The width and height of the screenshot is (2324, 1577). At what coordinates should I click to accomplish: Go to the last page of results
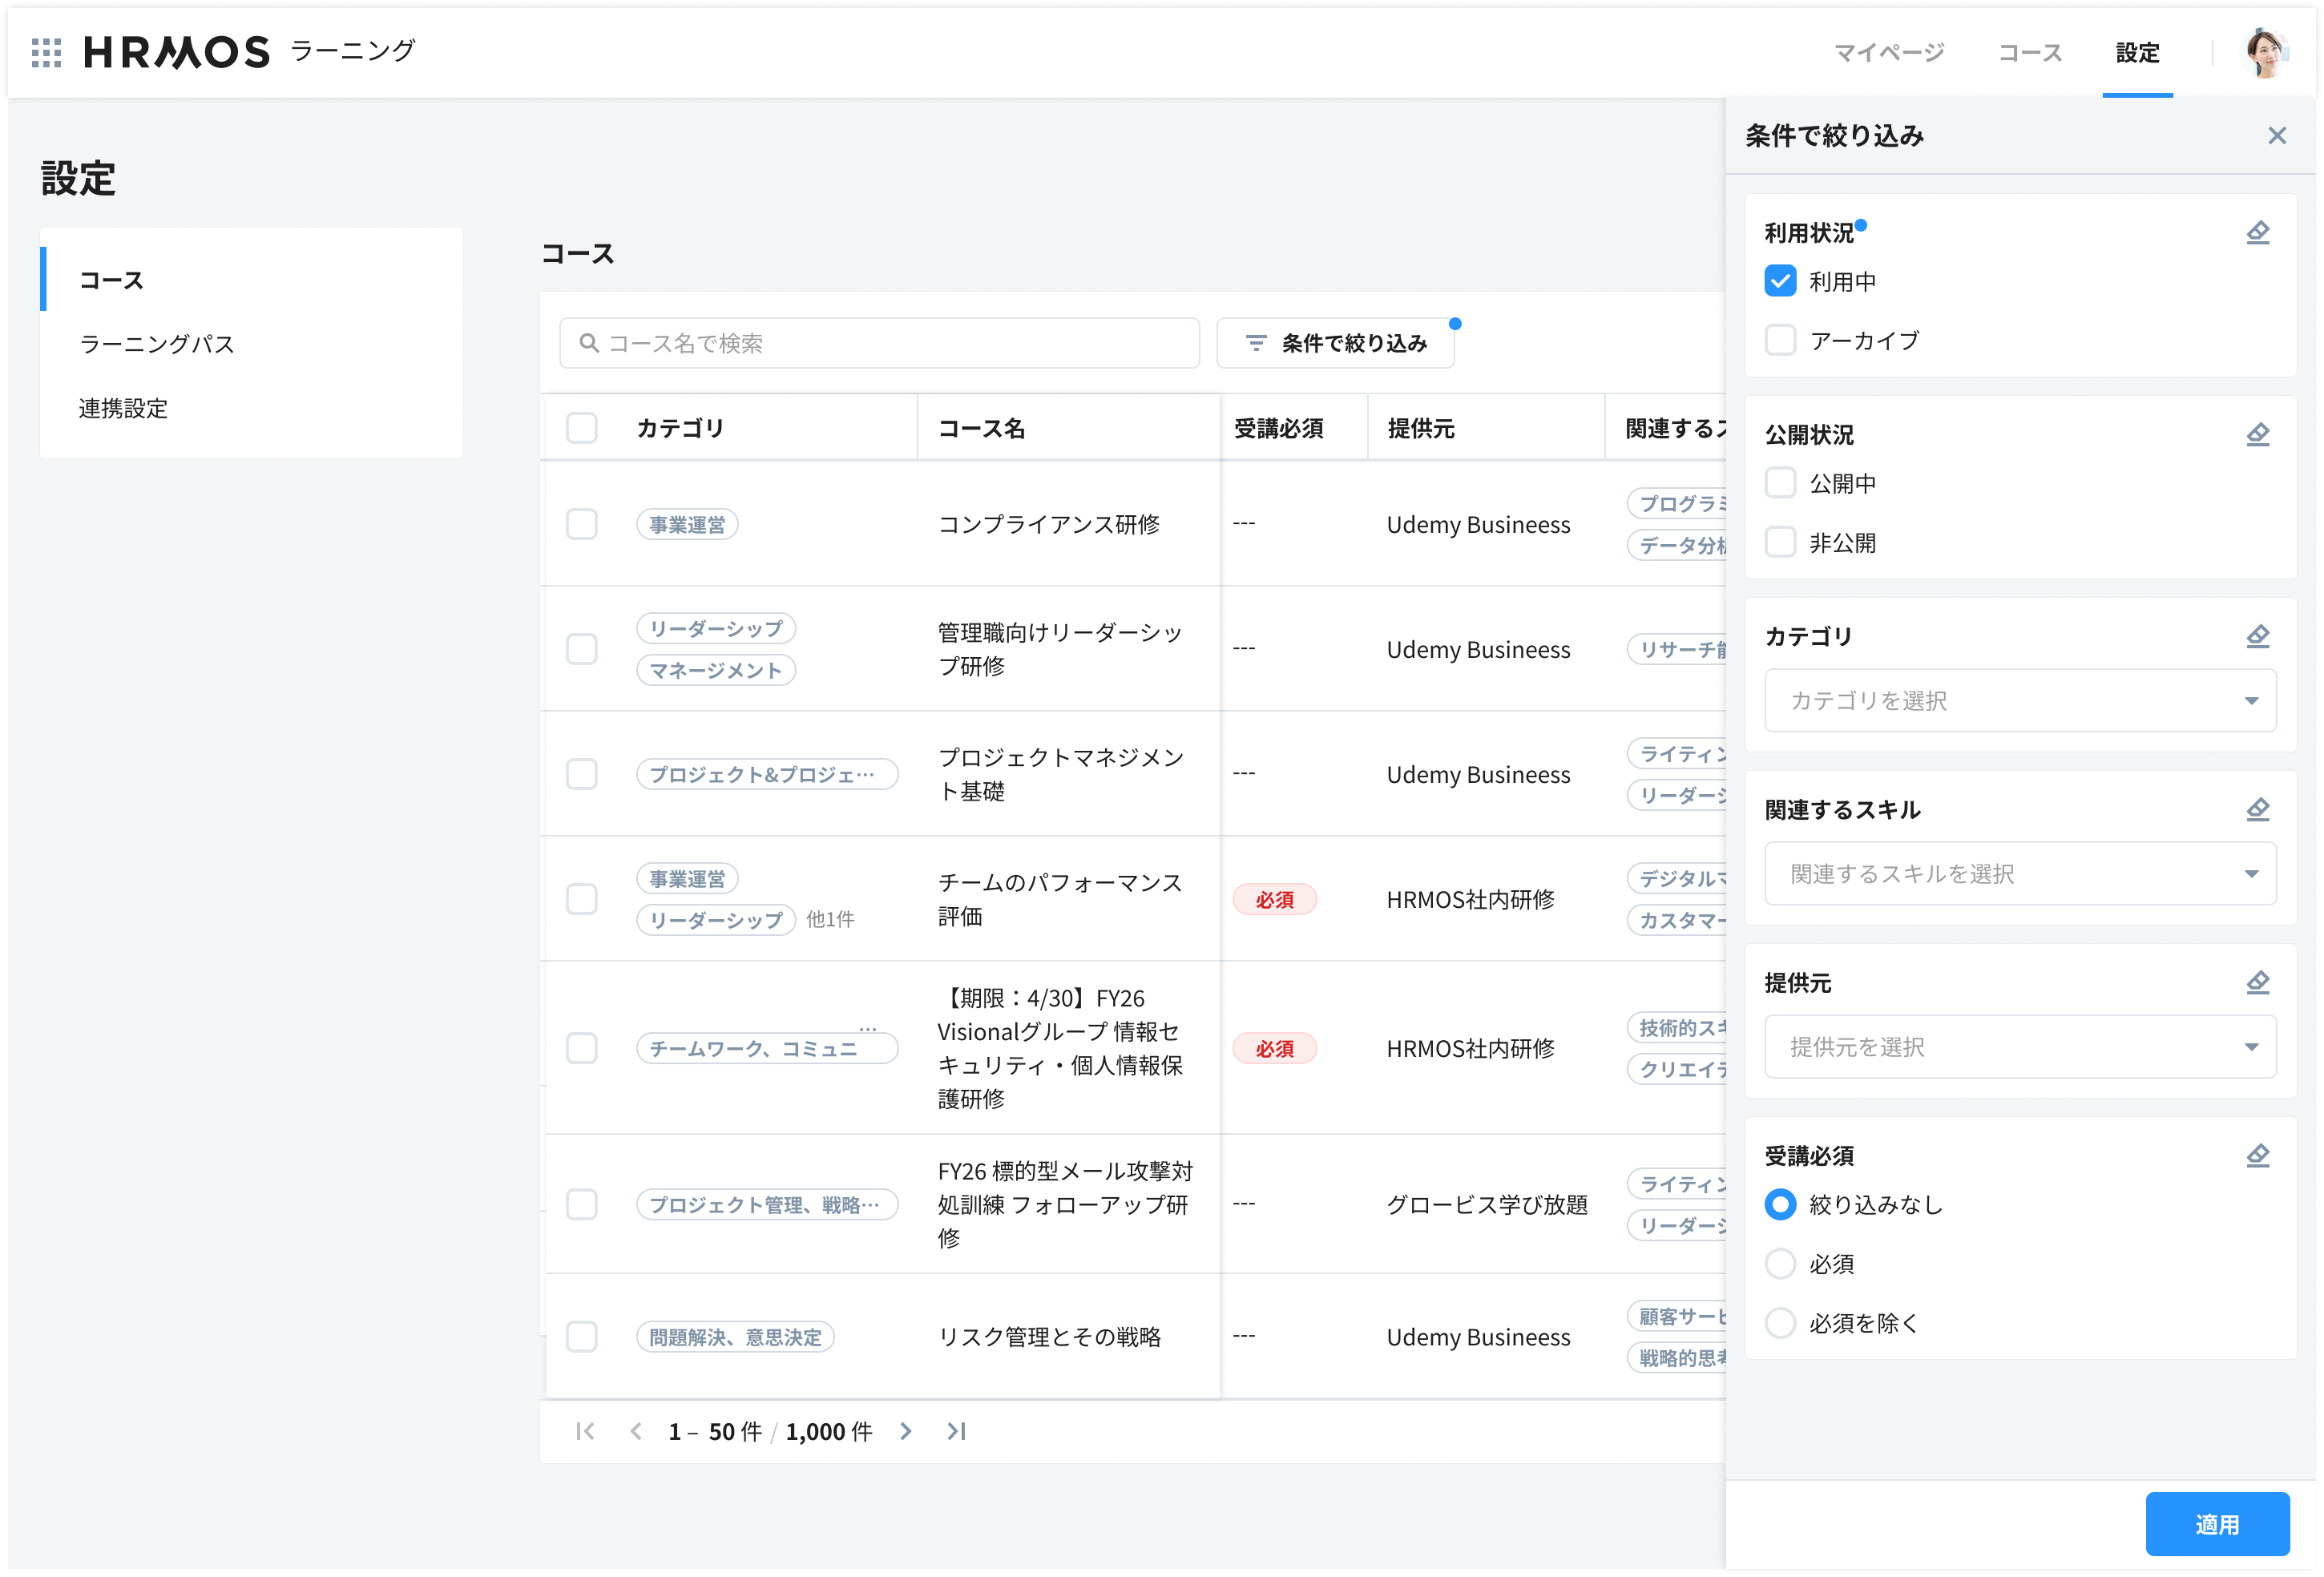tap(956, 1431)
